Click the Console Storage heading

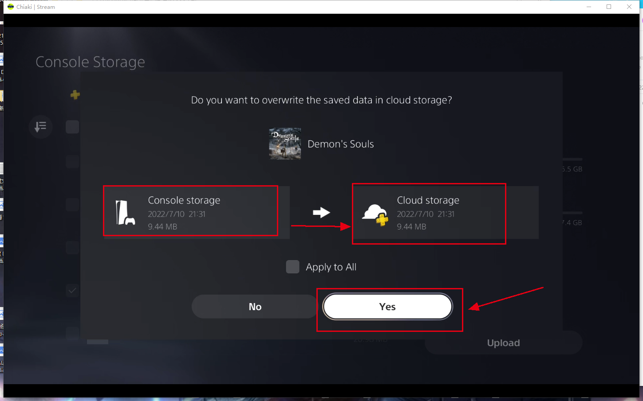pyautogui.click(x=90, y=62)
